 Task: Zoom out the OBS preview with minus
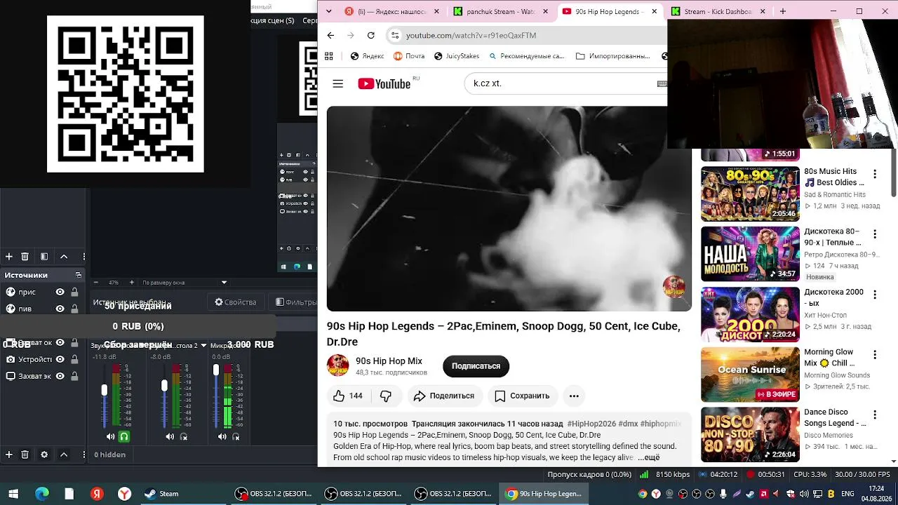(97, 283)
